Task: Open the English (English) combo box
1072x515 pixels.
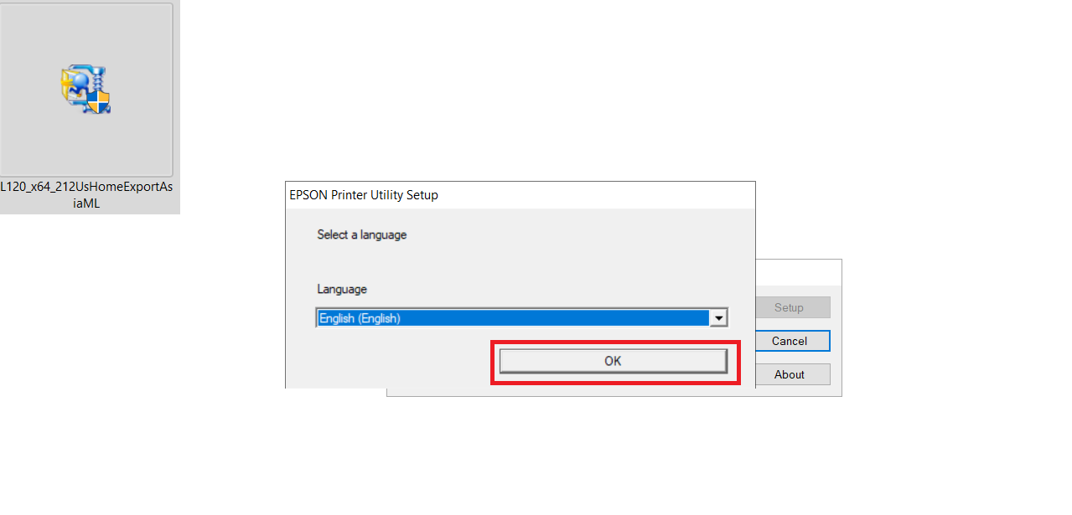Action: (x=512, y=318)
